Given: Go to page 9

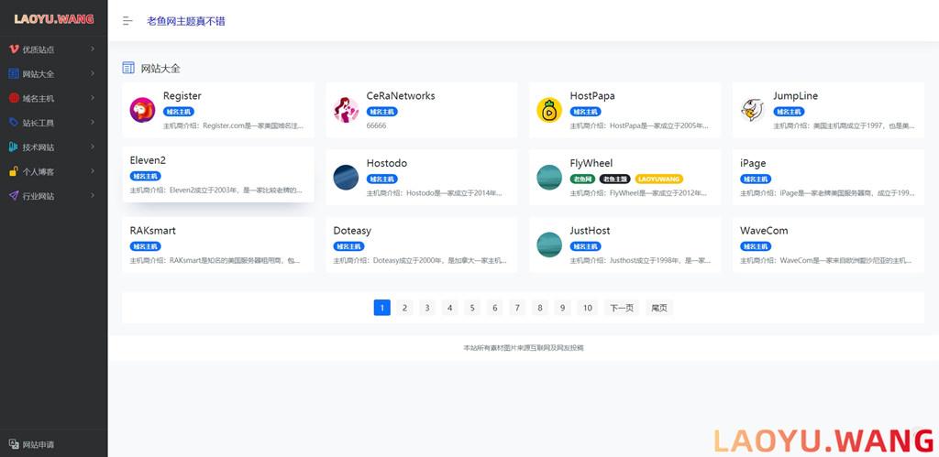Looking at the screenshot, I should click(x=562, y=308).
